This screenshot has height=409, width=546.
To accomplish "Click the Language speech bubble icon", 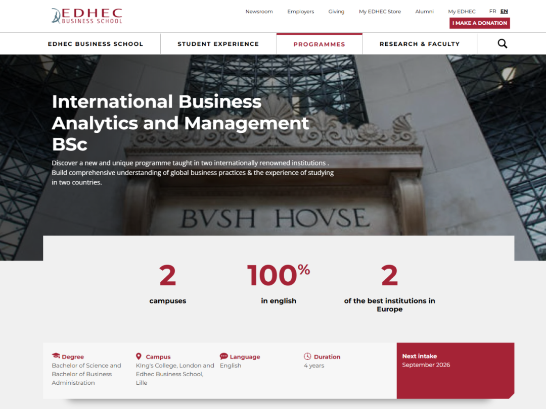I will pos(224,356).
